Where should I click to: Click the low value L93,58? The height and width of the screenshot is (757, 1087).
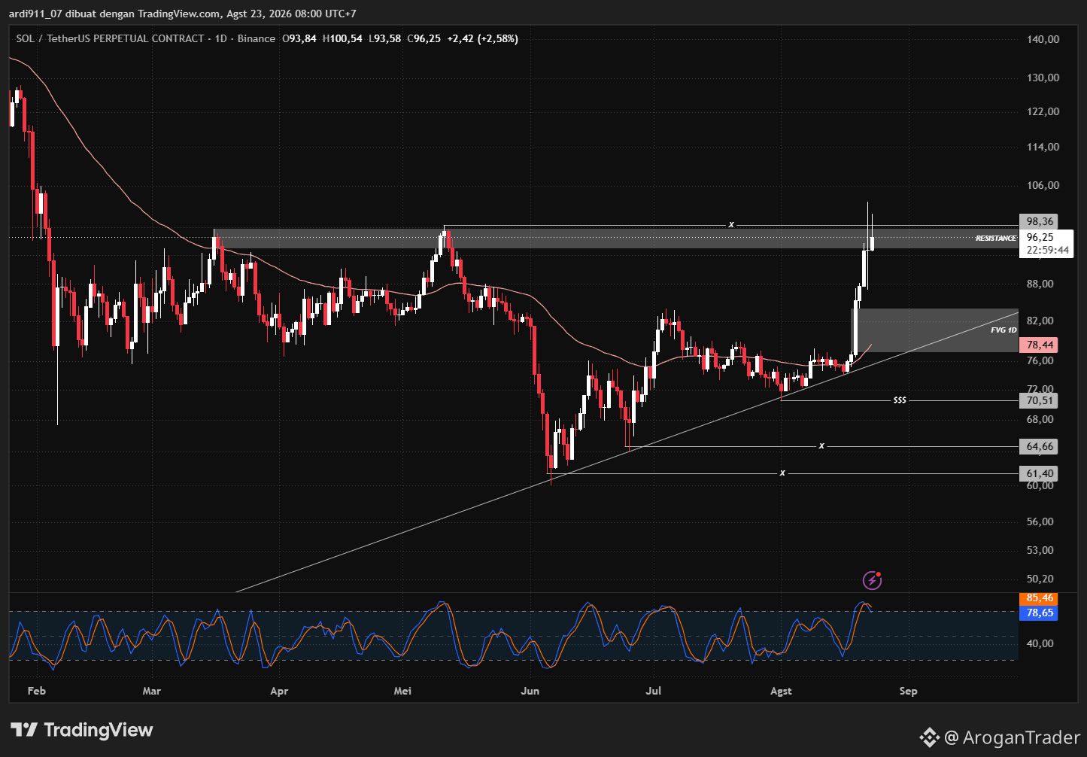[384, 38]
